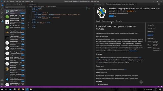Open Task View on the taskbar
Image resolution: width=163 pixels, height=91 pixels.
(x=6, y=89)
